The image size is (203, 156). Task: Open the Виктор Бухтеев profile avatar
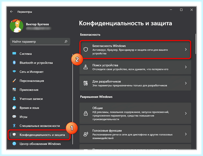click(17, 26)
